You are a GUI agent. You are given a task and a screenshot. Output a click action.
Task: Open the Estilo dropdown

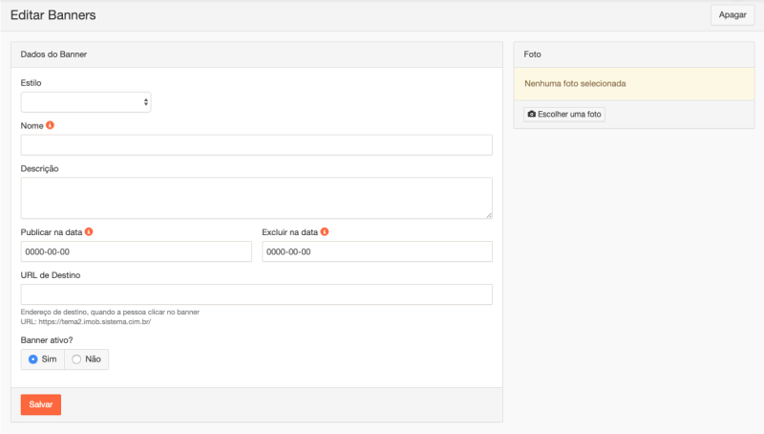point(85,101)
